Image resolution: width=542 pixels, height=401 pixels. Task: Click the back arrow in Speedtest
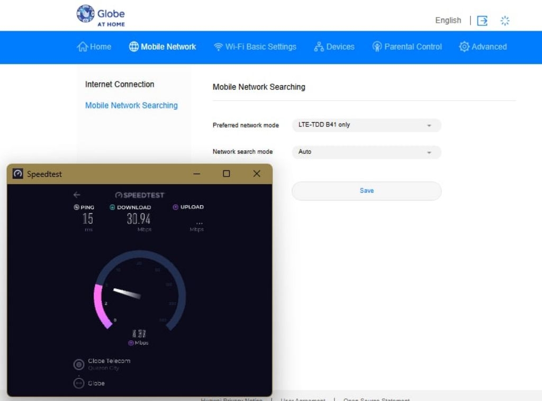[x=77, y=195]
